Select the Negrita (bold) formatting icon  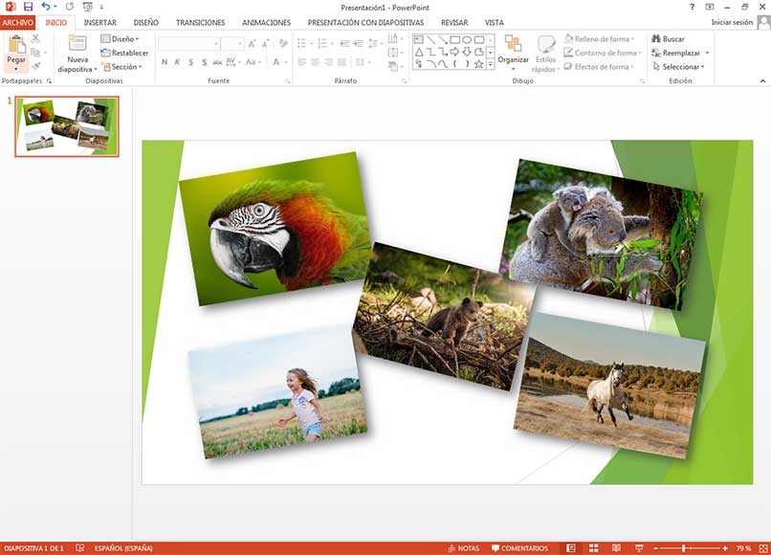tap(164, 61)
